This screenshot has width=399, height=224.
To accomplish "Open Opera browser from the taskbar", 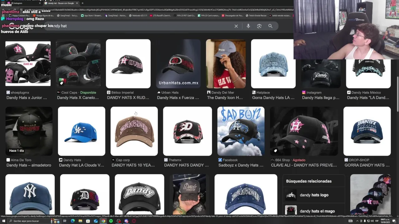I will pos(134,221).
